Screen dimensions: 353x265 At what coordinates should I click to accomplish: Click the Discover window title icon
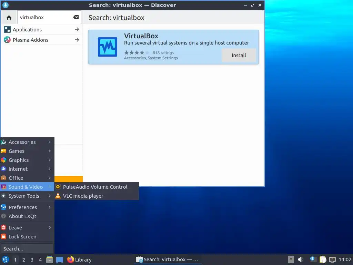(6, 5)
